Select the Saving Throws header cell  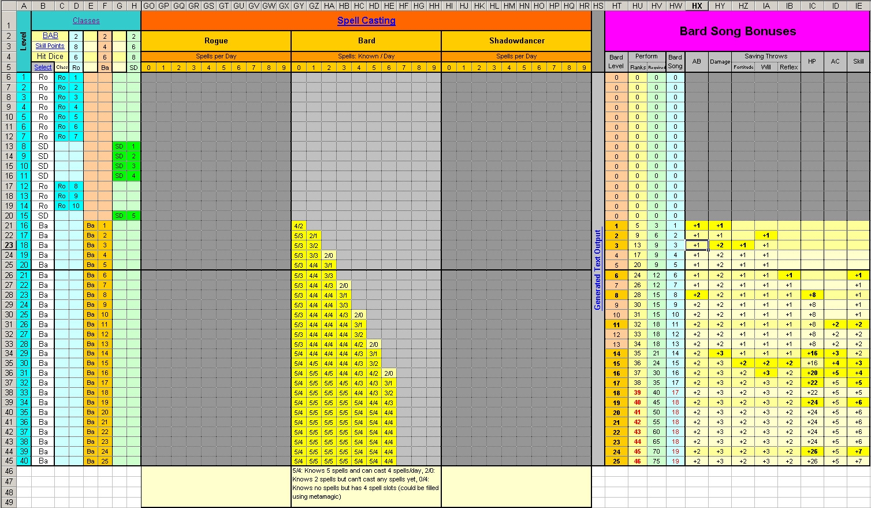(765, 57)
